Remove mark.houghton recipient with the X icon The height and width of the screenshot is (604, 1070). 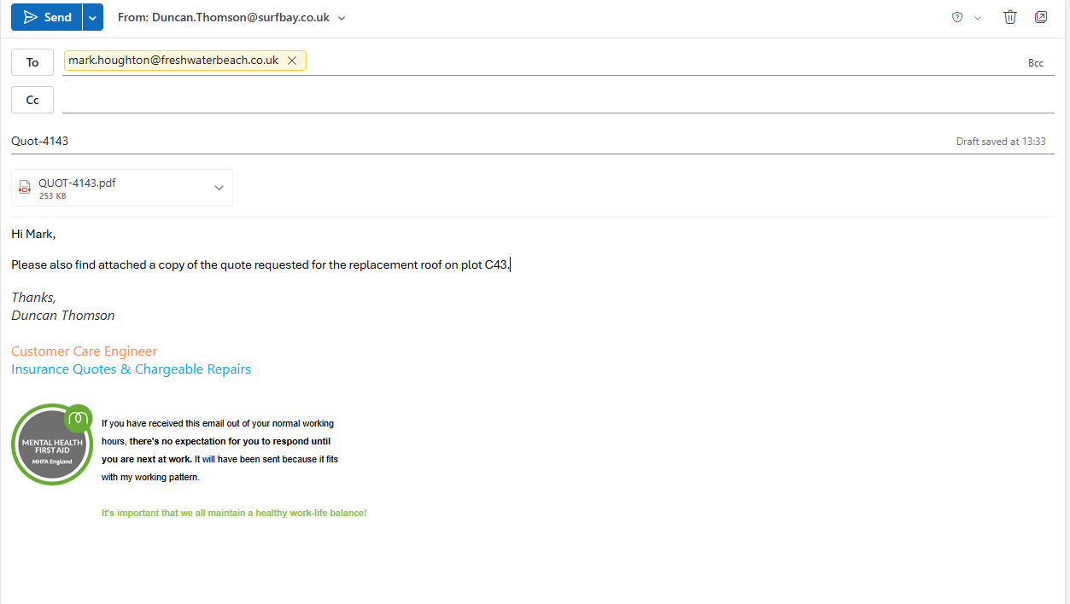(292, 61)
